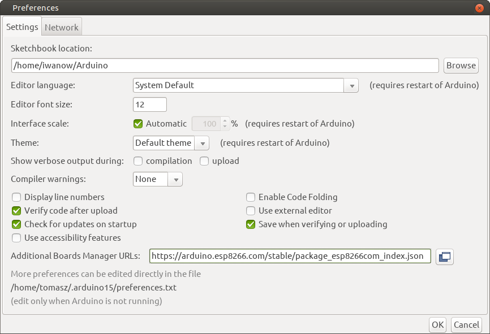This screenshot has width=490, height=334.
Task: Switch to the Network tab
Action: [x=62, y=27]
